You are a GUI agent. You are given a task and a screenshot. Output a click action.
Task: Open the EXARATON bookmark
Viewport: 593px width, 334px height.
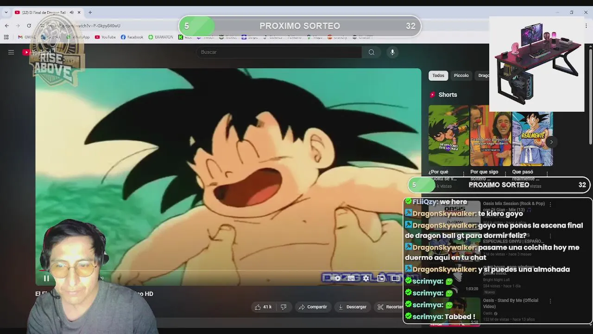pos(161,37)
